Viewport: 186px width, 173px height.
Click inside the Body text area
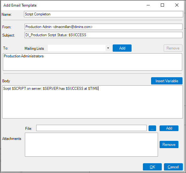(x=93, y=102)
